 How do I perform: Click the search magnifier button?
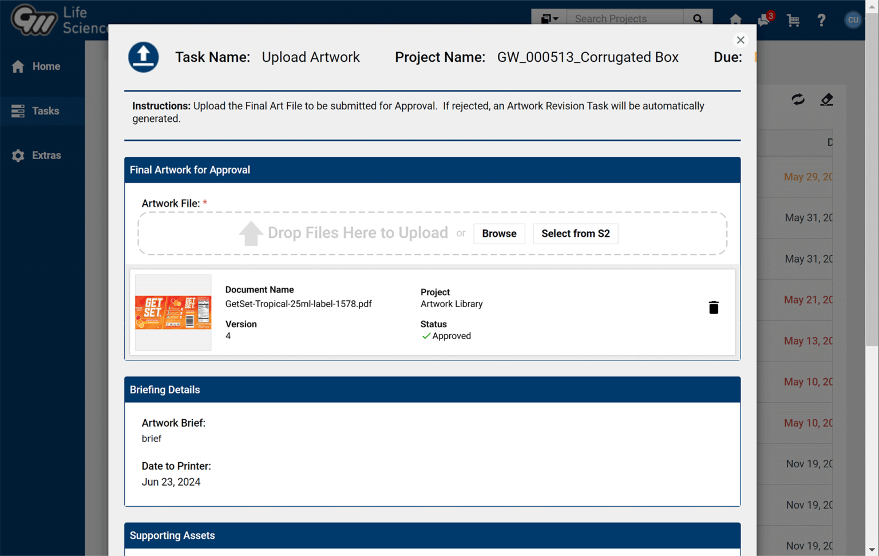tap(698, 19)
